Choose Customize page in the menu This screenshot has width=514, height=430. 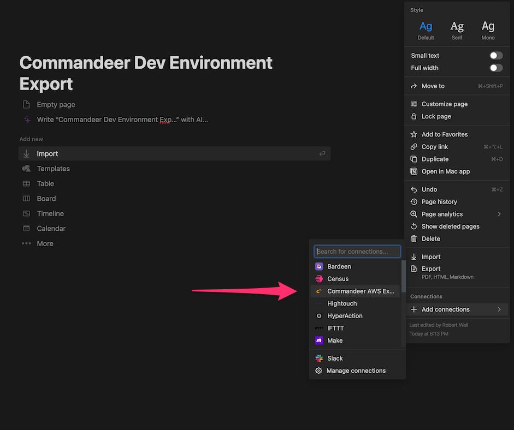[457, 104]
